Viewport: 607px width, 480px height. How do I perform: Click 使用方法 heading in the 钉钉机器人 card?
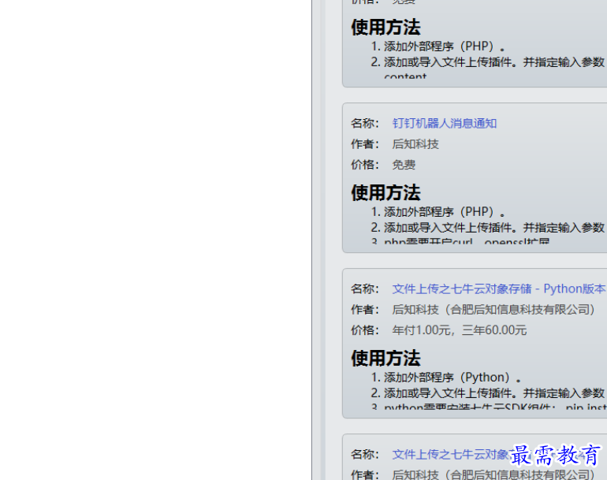[x=385, y=193]
